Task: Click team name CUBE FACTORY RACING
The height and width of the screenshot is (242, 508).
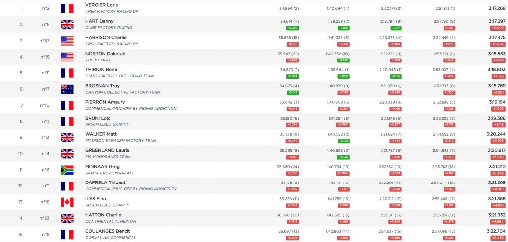Action: (109, 28)
